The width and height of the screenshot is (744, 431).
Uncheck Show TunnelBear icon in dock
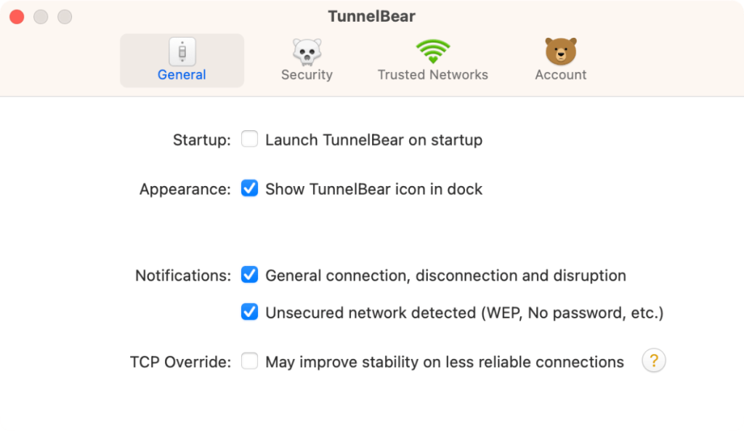pos(250,188)
